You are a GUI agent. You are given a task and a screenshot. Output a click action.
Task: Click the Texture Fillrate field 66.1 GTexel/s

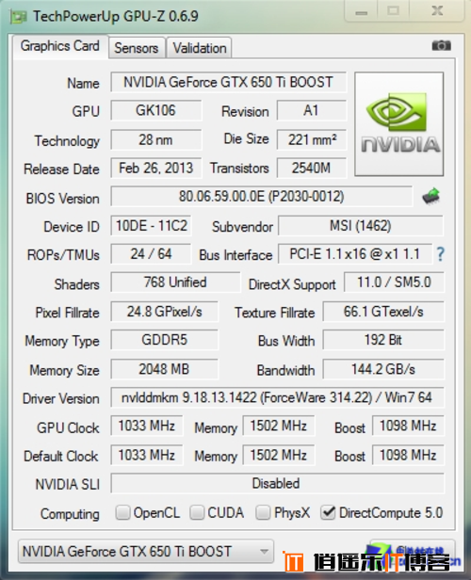(x=383, y=312)
